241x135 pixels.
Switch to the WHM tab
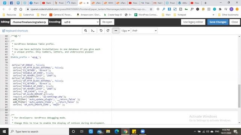coord(109,3)
